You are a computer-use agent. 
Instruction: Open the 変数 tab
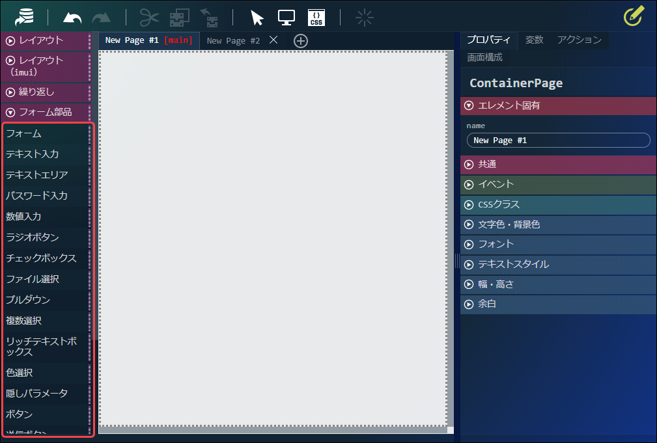pos(534,40)
